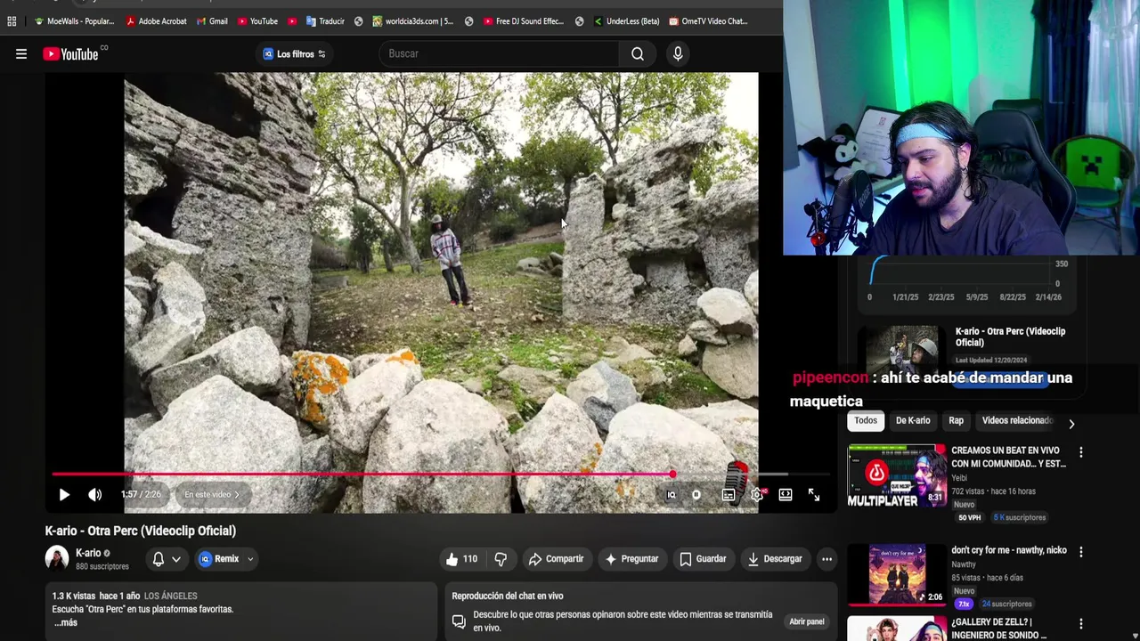
Task: Open the YouTube bookmark
Action: pos(257,21)
